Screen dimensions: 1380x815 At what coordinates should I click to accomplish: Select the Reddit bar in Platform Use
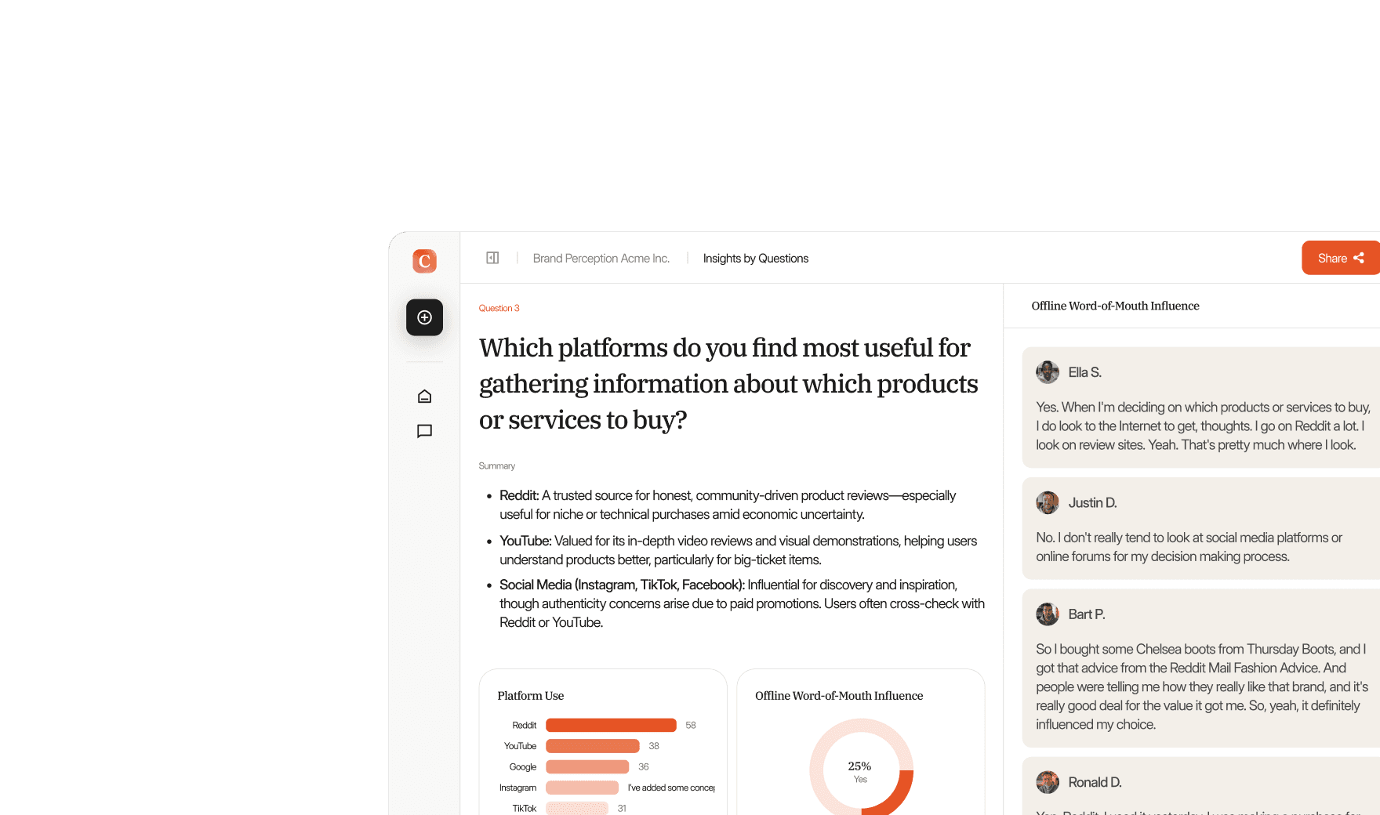point(611,725)
